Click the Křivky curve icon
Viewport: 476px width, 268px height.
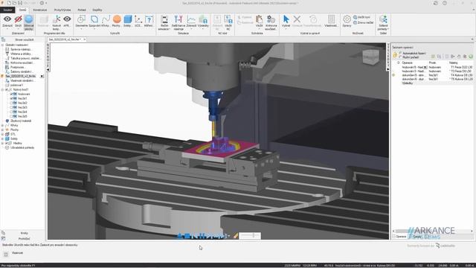coord(106,19)
